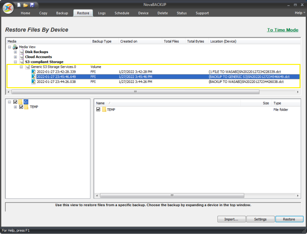Sort by the Created on column header
Viewport: 307px width, 234px height.
(129, 41)
